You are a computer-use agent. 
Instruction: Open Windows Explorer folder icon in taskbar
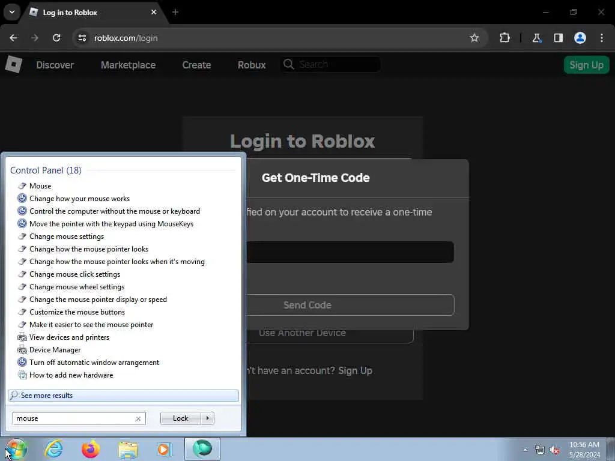click(128, 449)
